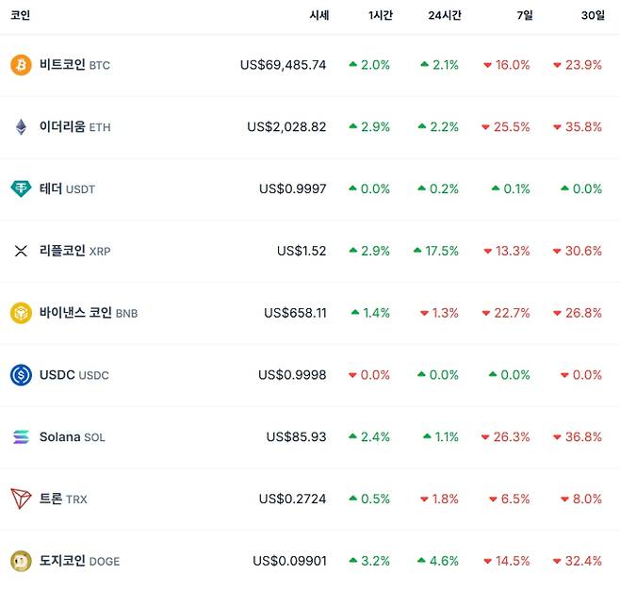Click the Solana SOL icon
The image size is (620, 590).
click(x=21, y=437)
